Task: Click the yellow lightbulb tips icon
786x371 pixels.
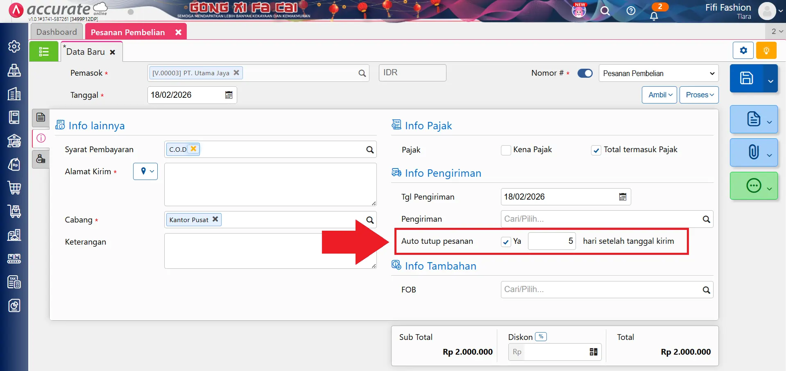Action: click(x=766, y=51)
